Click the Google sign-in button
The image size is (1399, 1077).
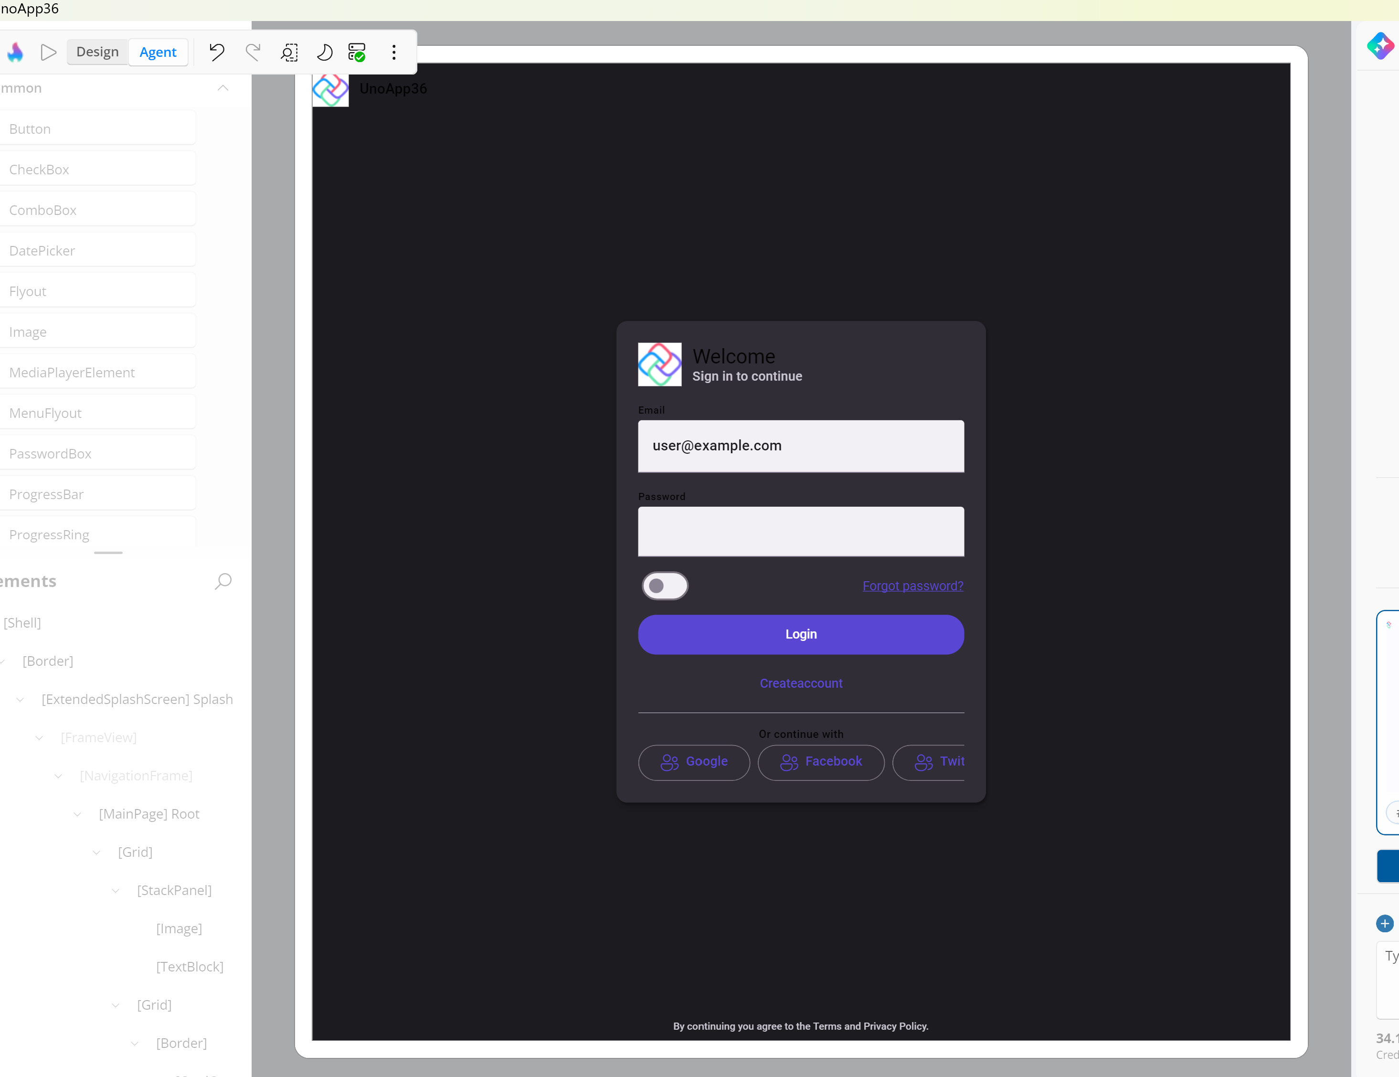[694, 762]
